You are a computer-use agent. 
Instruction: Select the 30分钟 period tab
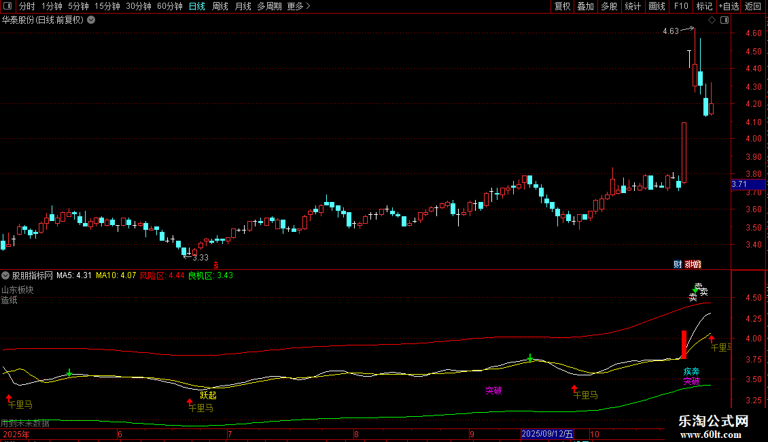[x=139, y=6]
